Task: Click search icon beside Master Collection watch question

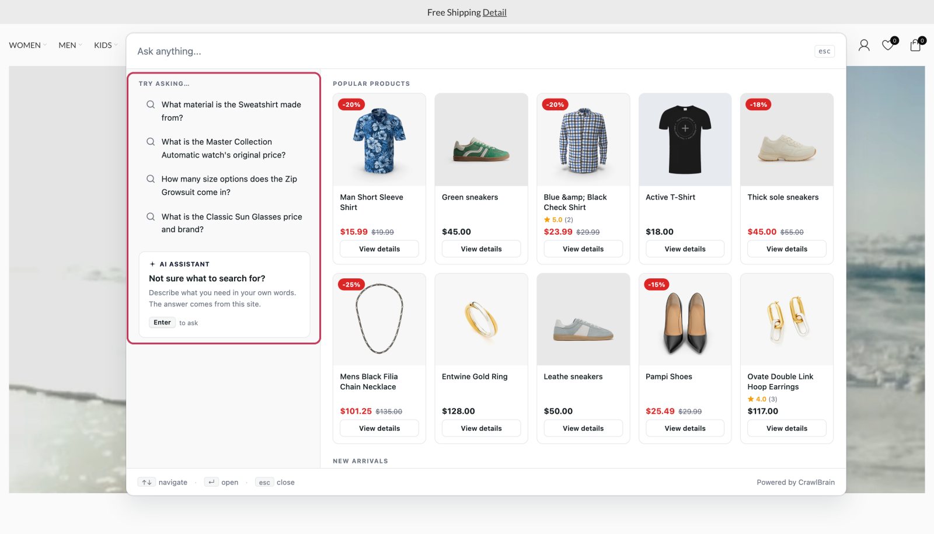Action: pos(151,142)
